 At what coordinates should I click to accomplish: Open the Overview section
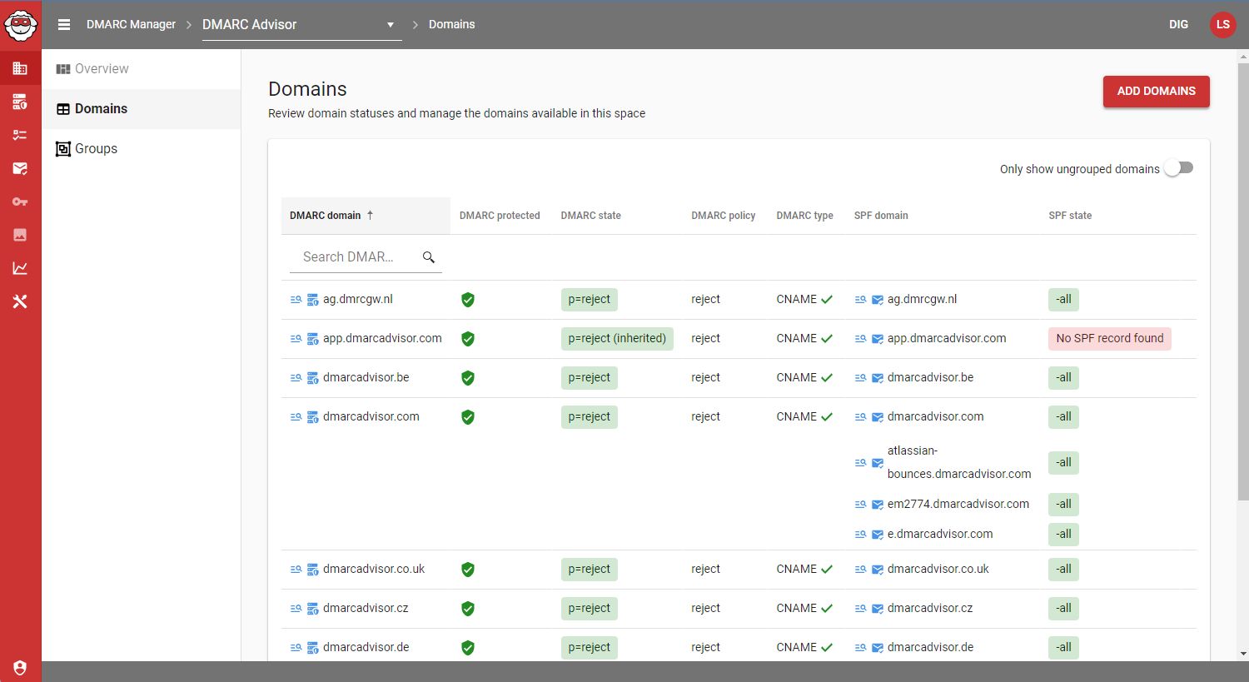click(142, 69)
